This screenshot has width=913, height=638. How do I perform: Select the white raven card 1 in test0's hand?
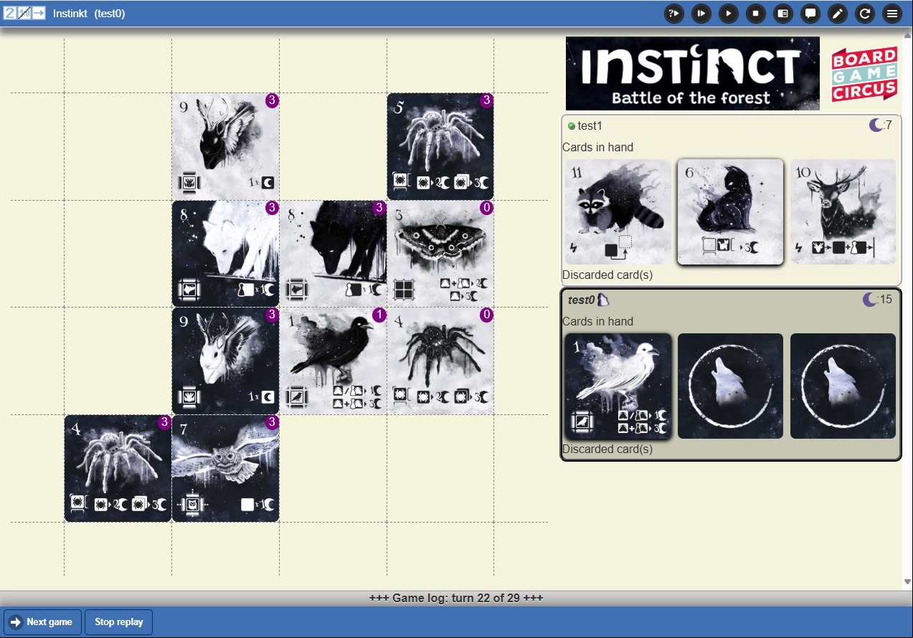(x=618, y=386)
